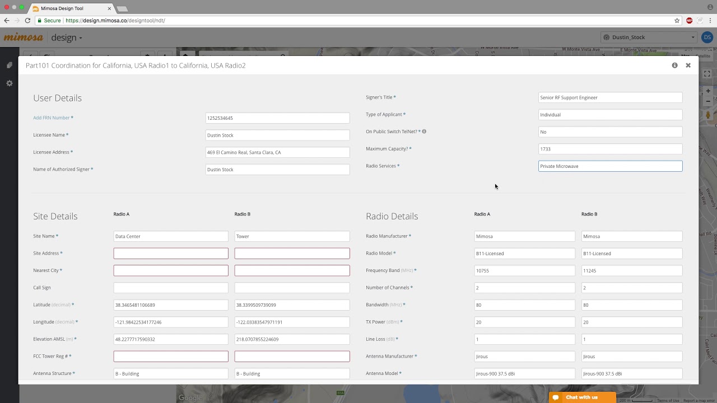Click the Name of Authorized Signer field
The image size is (717, 403).
277,170
